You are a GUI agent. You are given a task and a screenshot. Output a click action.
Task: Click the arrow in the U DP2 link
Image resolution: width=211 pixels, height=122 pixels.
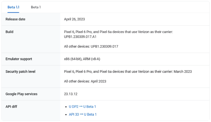pyautogui.click(x=81, y=106)
